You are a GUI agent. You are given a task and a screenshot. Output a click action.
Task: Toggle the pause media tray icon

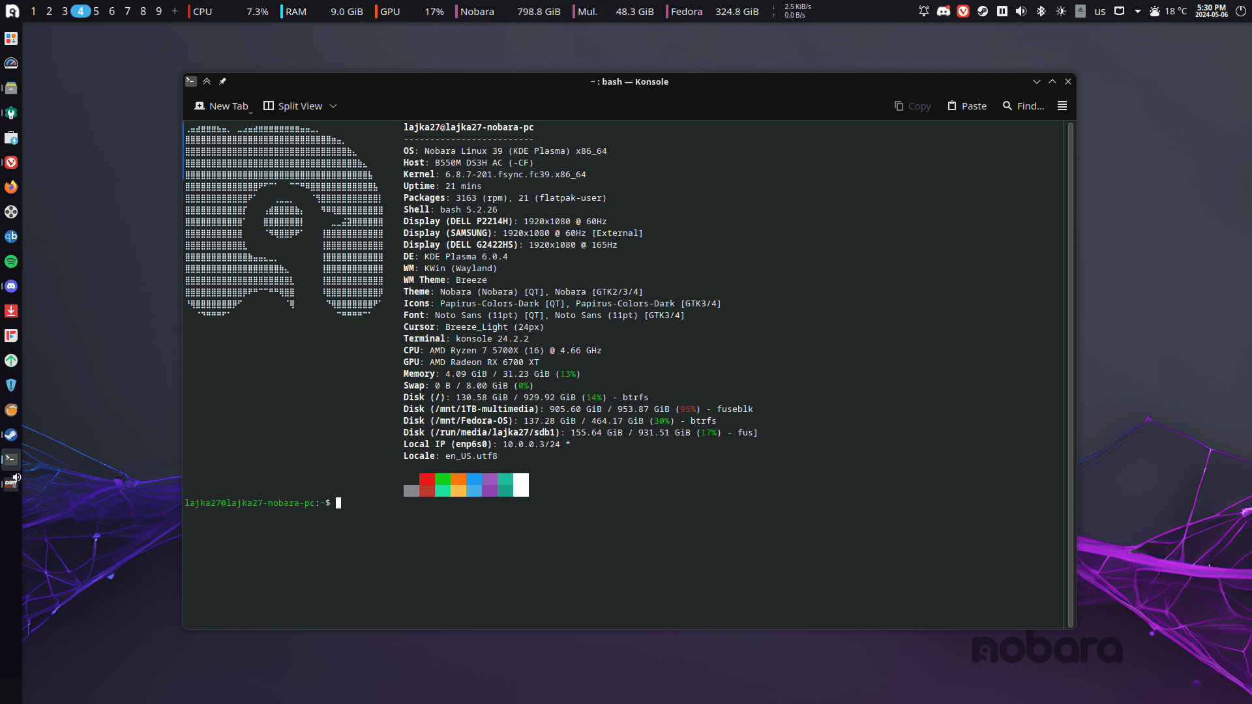[x=1002, y=11]
